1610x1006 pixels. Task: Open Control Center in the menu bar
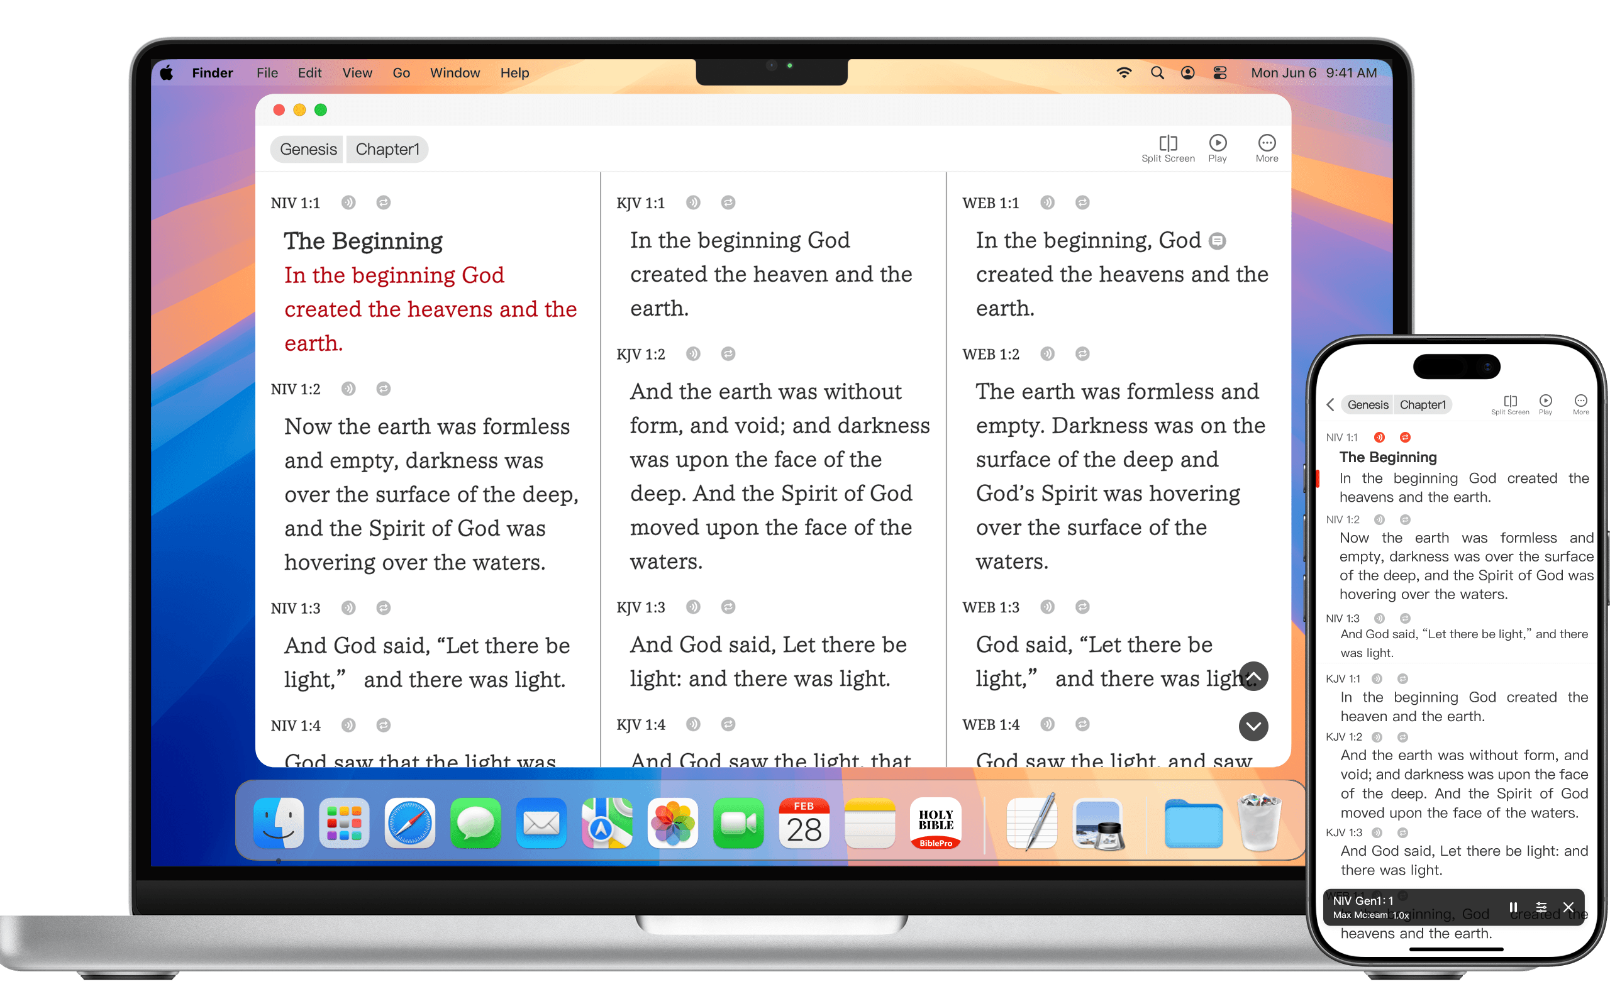point(1219,72)
